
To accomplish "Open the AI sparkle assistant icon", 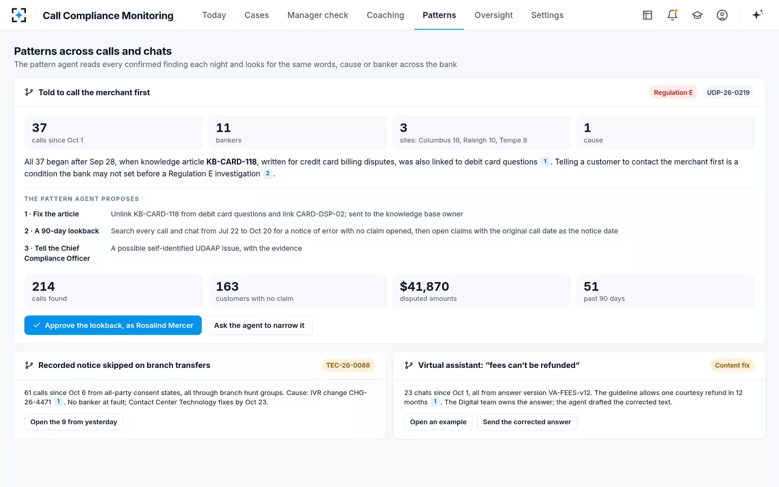I will (757, 15).
